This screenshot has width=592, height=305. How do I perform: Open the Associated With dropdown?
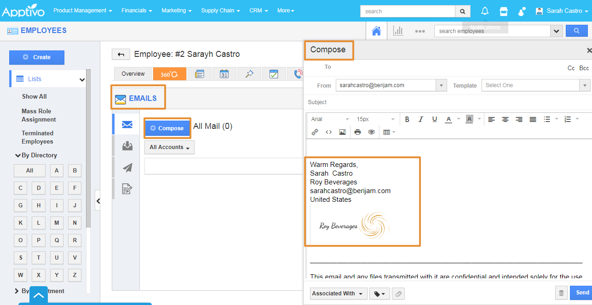[338, 294]
